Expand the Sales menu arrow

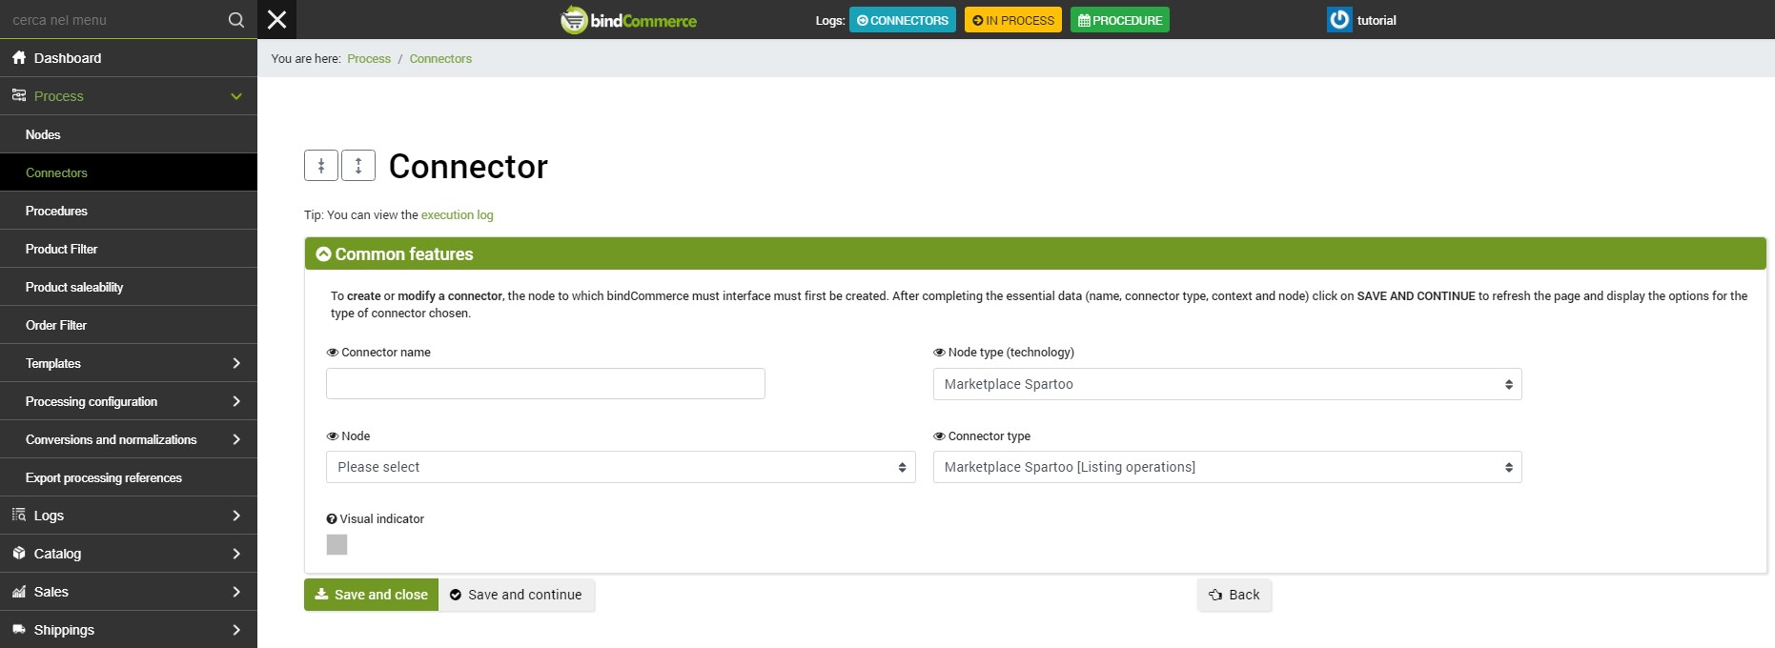(236, 592)
